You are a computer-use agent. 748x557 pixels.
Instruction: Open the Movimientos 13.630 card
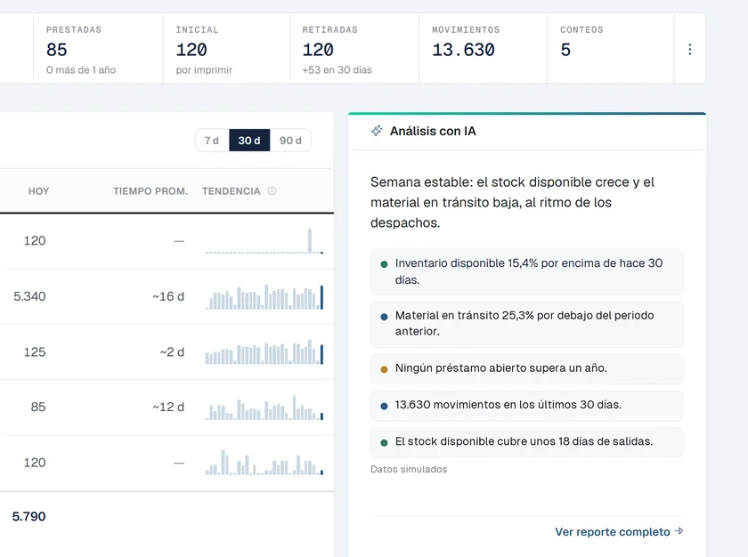[484, 49]
